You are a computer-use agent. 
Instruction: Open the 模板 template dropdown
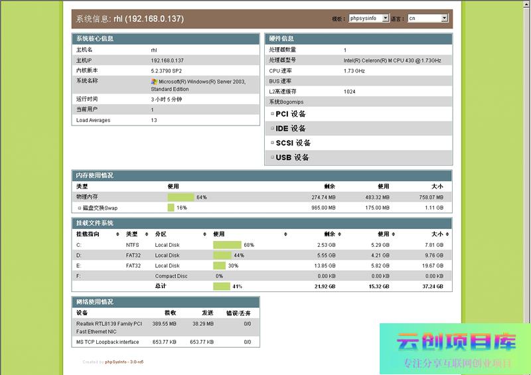[368, 19]
